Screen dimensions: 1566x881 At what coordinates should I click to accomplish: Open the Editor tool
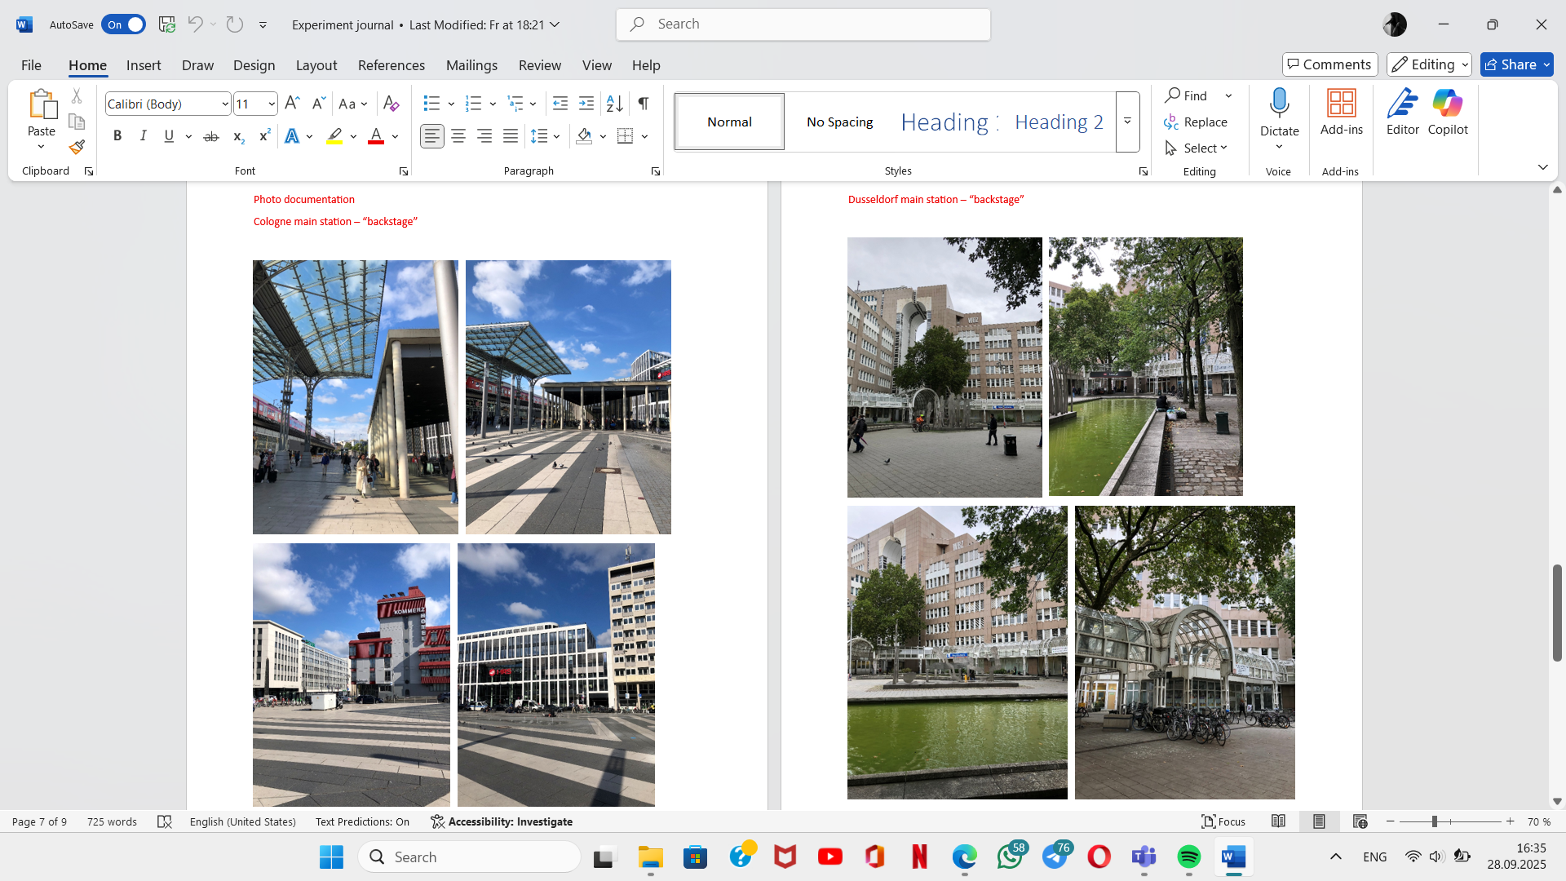coord(1402,112)
